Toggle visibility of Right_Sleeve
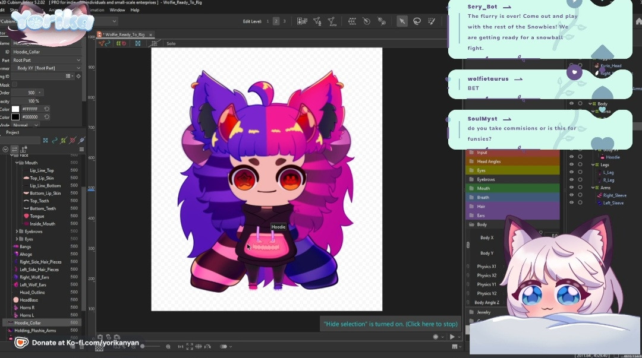642x358 pixels. [x=572, y=195]
